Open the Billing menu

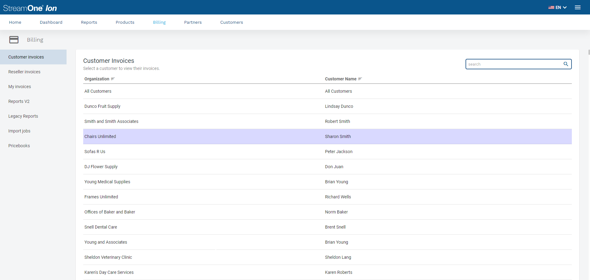point(159,22)
